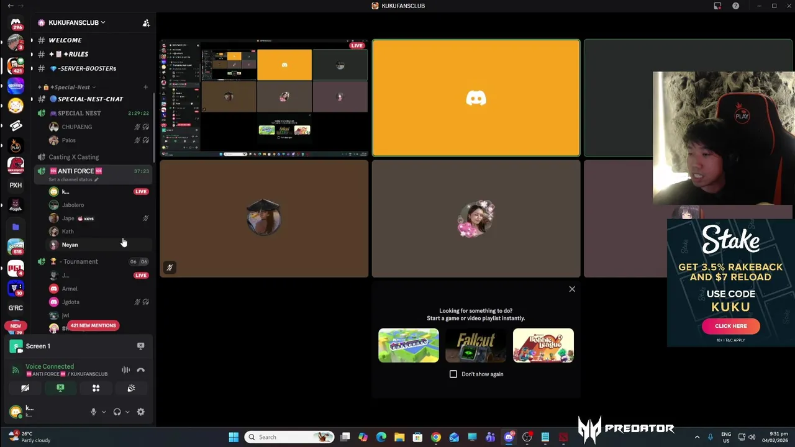795x447 pixels.
Task: Open the taskbar clock showing 9:31 pm
Action: coord(775,437)
